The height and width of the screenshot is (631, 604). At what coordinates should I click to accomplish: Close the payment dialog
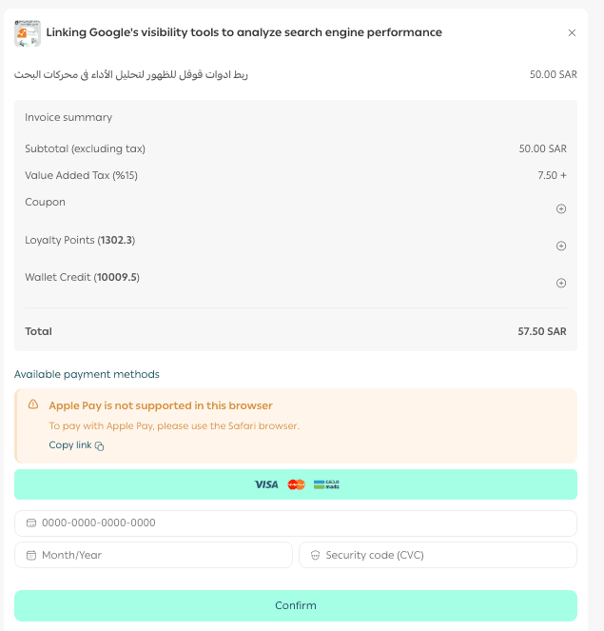[572, 32]
